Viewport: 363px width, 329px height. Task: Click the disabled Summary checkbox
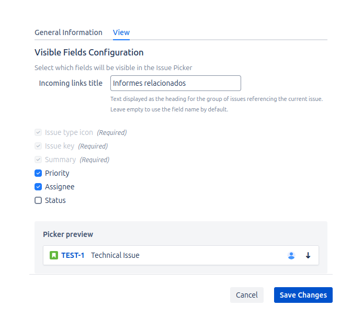pos(38,160)
